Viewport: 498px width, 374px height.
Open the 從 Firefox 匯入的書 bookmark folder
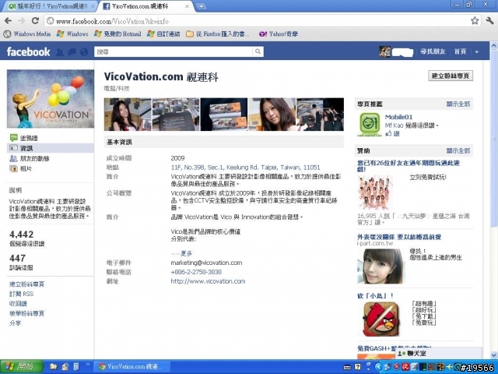pos(218,34)
